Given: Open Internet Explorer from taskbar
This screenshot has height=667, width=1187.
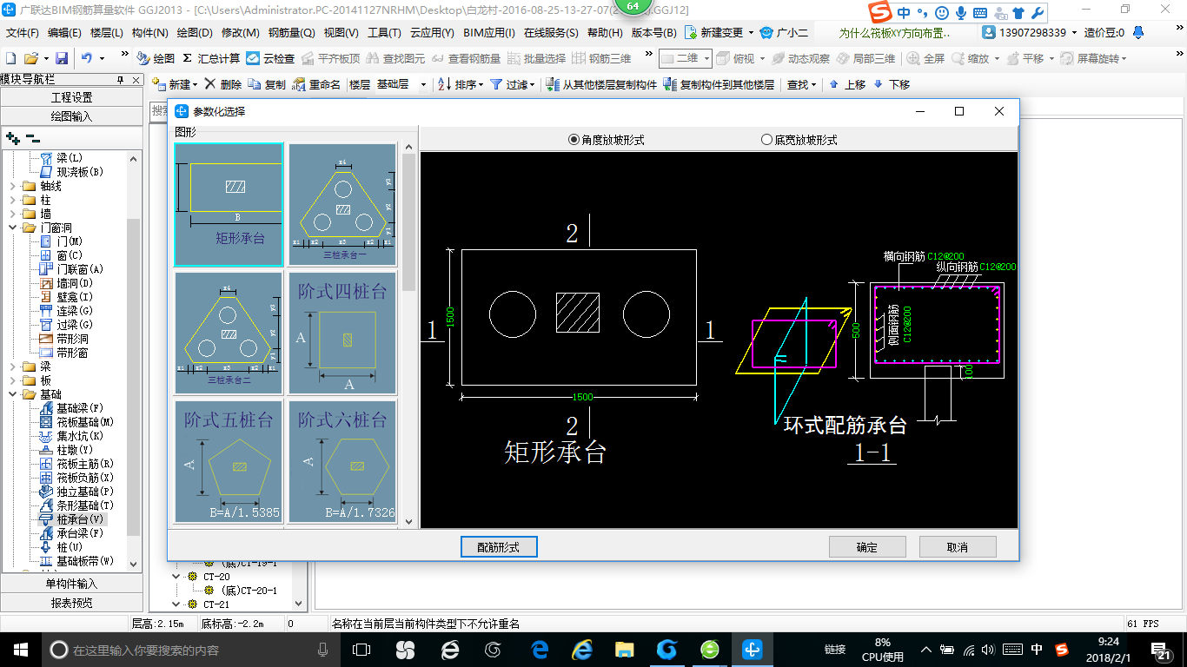Looking at the screenshot, I should click(582, 650).
